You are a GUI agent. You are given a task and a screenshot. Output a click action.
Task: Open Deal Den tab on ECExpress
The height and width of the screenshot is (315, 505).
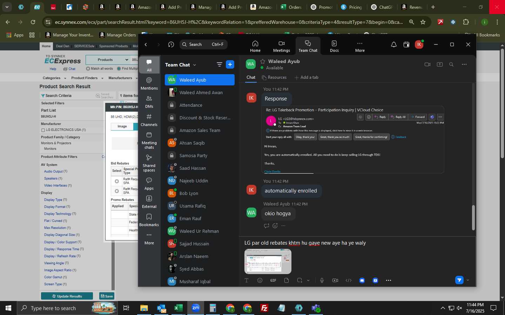62,46
